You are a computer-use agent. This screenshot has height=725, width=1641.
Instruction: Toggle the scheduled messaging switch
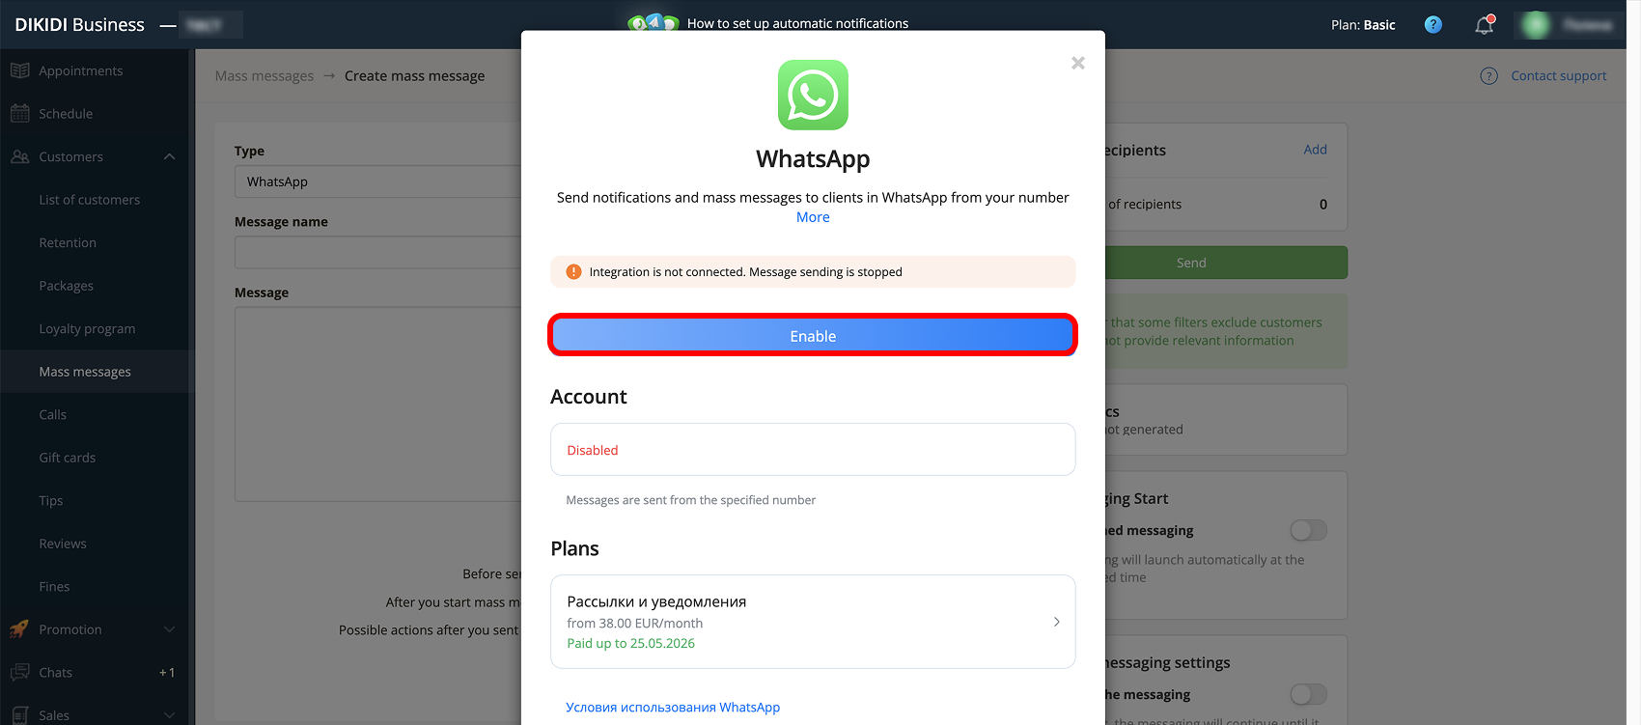pyautogui.click(x=1309, y=530)
